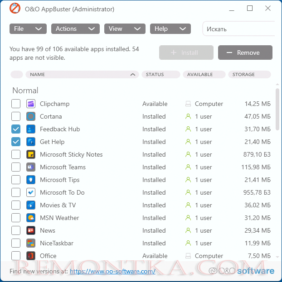Screen dimensions: 282x282
Task: Click the Microsoft Tips app icon
Action: (31, 180)
